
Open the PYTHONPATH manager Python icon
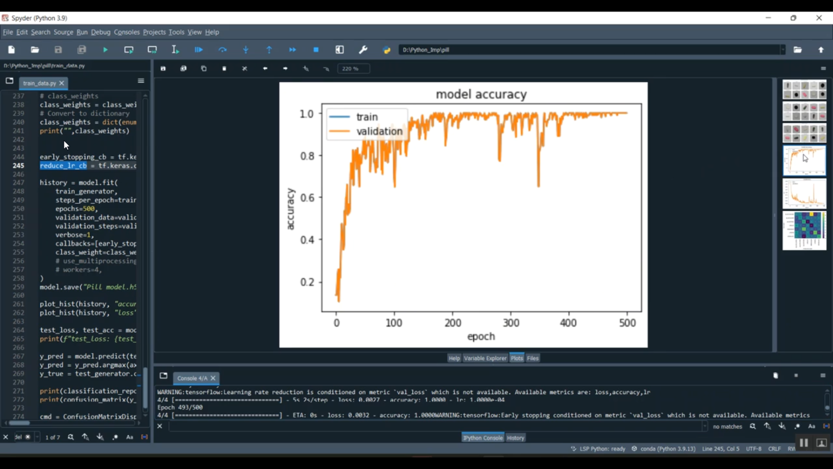[x=387, y=50]
